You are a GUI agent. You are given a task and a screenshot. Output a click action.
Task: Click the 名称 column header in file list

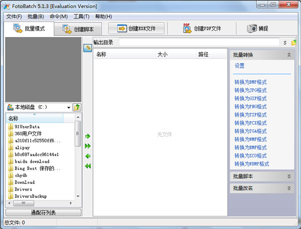(124, 55)
